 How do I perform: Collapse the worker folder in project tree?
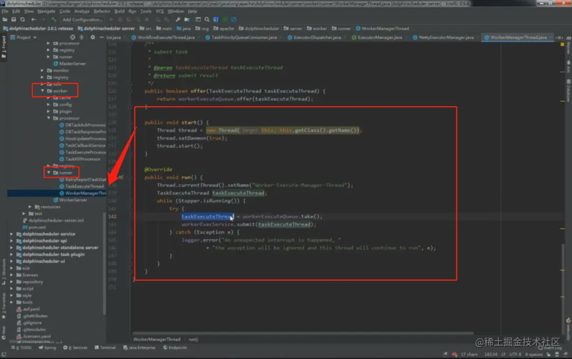[x=43, y=90]
